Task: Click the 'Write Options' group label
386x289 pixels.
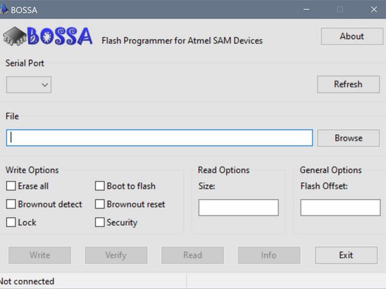Action: pos(32,170)
